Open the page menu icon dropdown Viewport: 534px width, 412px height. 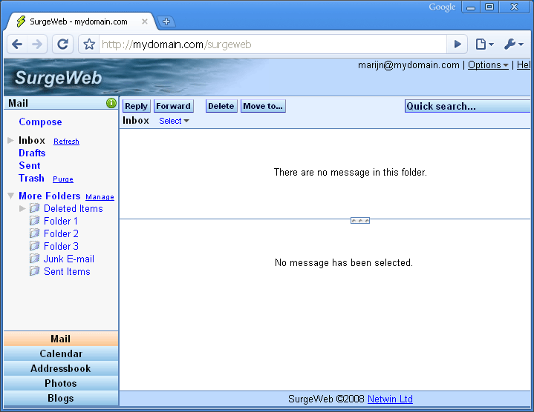tap(483, 44)
